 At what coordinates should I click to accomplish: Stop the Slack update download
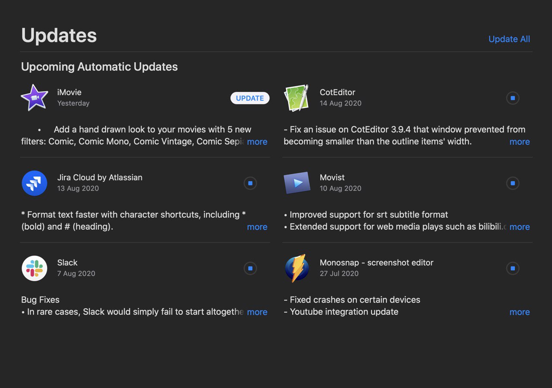click(x=250, y=269)
